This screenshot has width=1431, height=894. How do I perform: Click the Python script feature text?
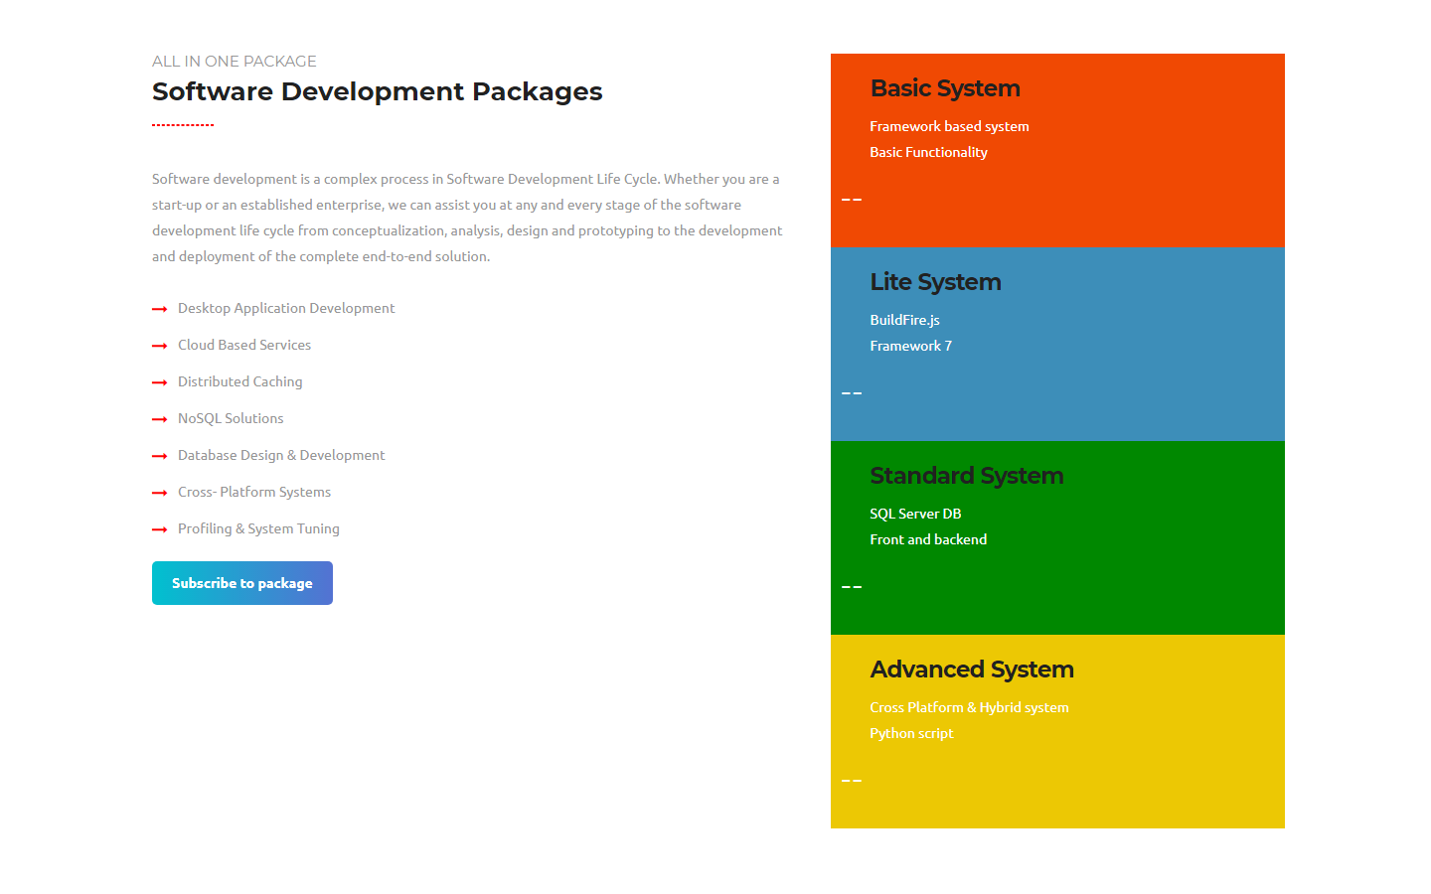coord(911,733)
